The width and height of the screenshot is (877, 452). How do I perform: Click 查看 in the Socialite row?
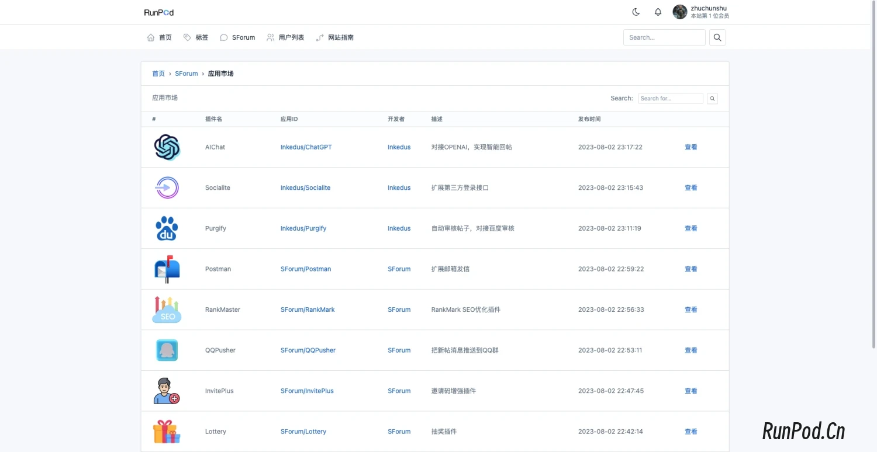click(x=691, y=188)
